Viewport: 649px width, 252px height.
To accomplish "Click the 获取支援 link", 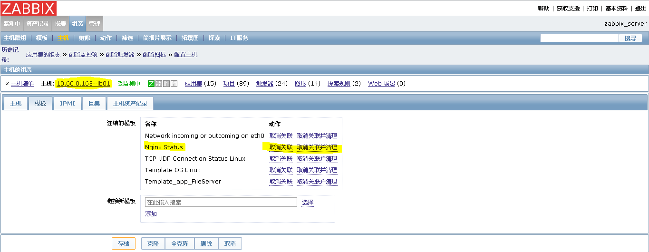I will click(568, 9).
